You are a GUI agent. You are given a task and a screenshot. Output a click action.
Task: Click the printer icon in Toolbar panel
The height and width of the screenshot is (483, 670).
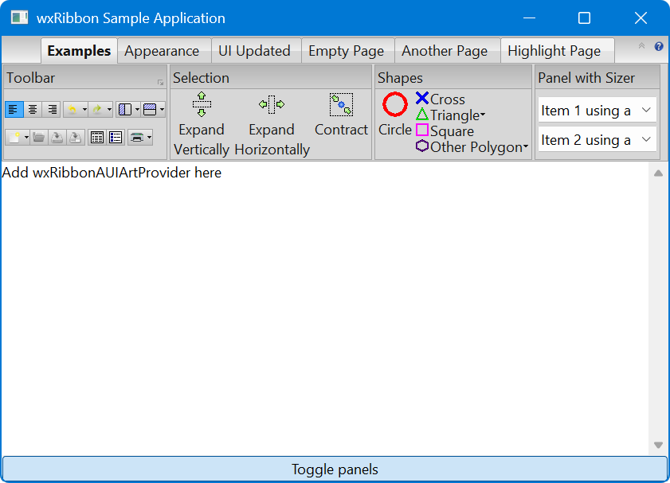(x=136, y=138)
